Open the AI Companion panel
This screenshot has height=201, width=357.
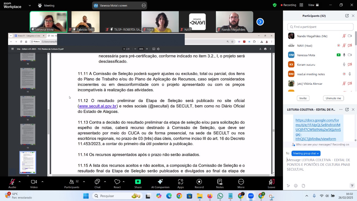click(160, 184)
